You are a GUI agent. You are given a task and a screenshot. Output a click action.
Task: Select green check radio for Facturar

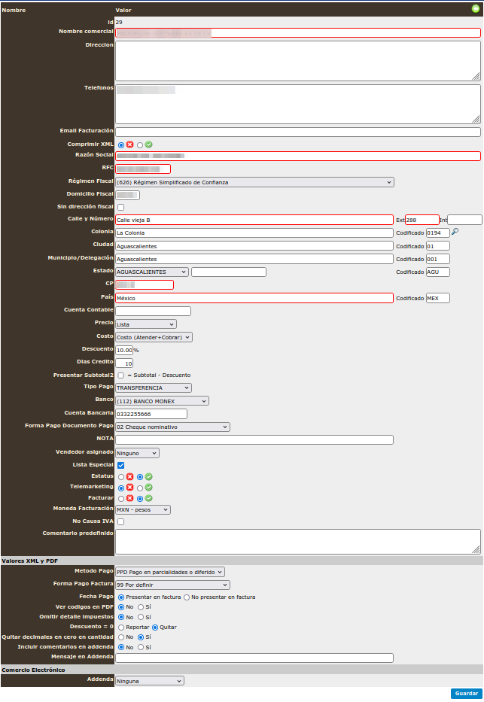coord(140,499)
